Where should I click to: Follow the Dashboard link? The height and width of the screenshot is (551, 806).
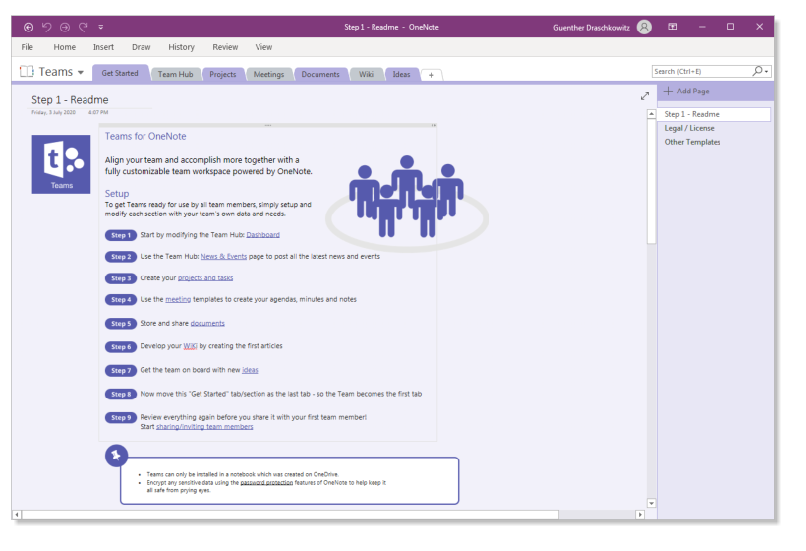(x=262, y=235)
